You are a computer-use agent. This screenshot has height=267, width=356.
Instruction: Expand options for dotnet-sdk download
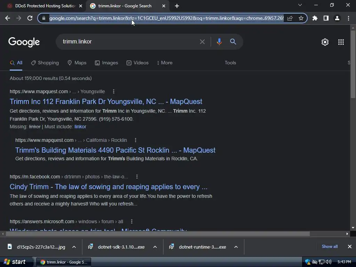155,247
